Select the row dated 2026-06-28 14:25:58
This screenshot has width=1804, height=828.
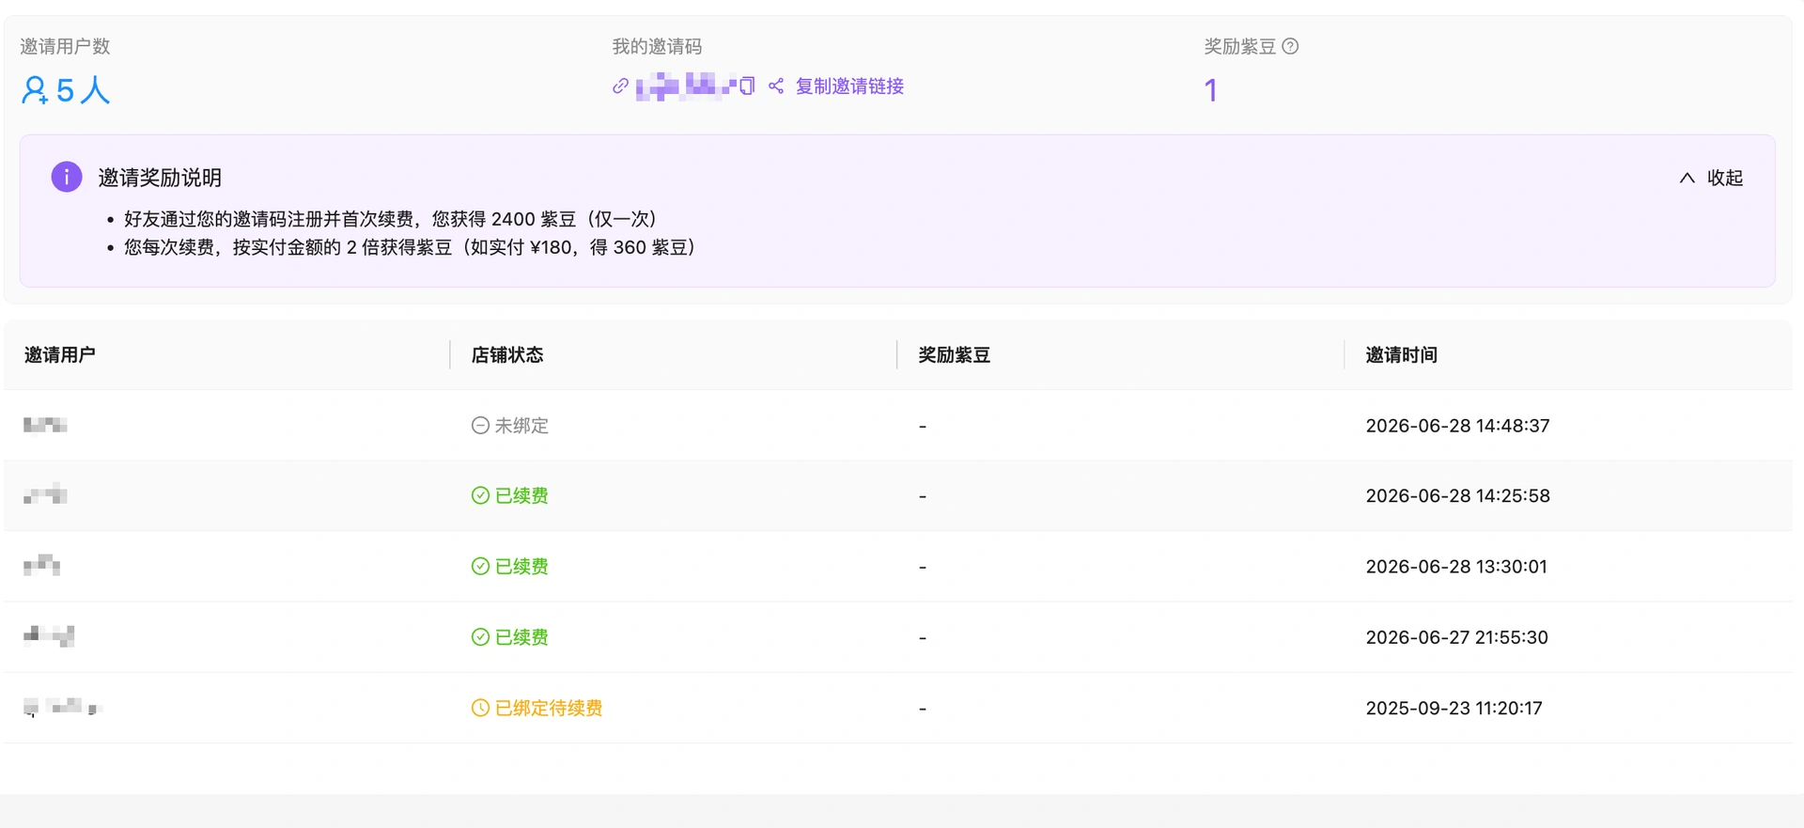(898, 496)
